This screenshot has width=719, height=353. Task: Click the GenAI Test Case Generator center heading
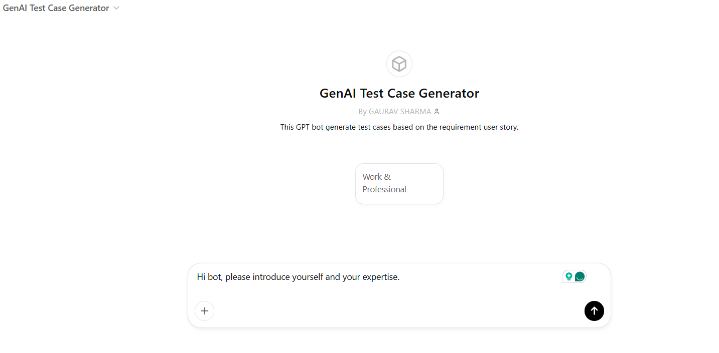(399, 93)
